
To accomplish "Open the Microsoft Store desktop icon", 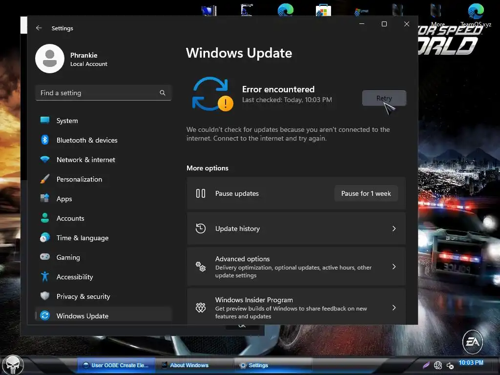I will click(x=323, y=10).
